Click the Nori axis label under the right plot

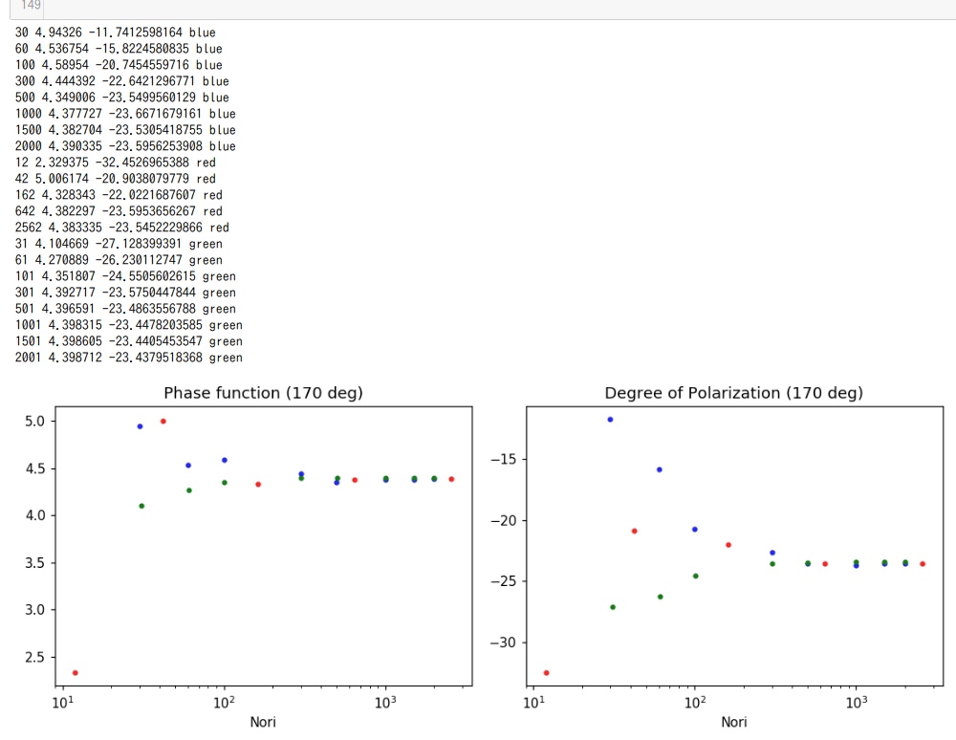(x=733, y=722)
